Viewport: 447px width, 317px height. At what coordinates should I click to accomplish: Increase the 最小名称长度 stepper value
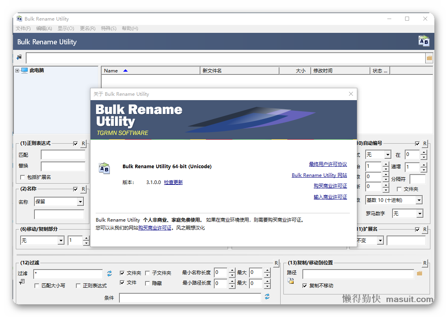(x=232, y=270)
